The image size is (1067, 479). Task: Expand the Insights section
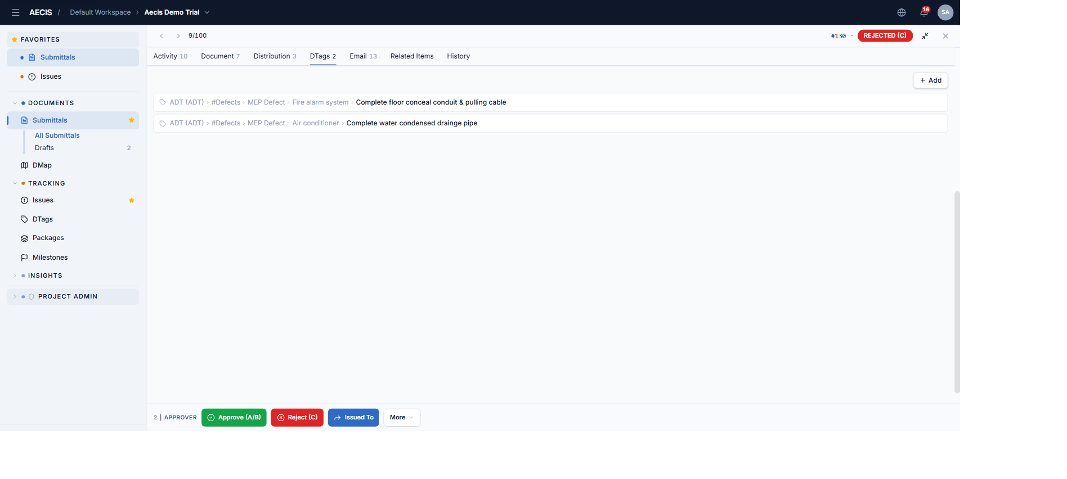click(15, 276)
